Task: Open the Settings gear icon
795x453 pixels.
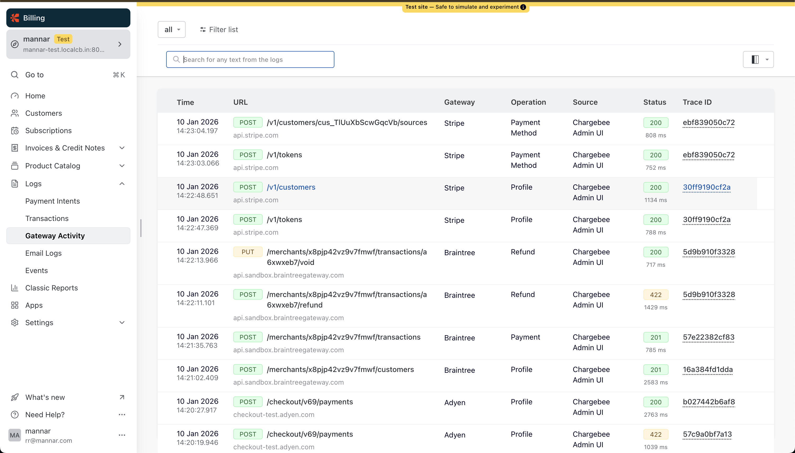Action: click(15, 323)
